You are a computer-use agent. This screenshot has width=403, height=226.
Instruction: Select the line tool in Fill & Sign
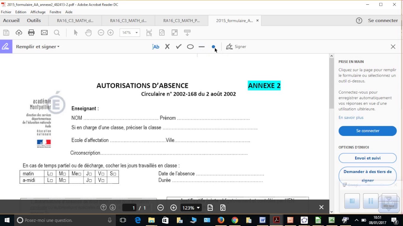coord(201,47)
